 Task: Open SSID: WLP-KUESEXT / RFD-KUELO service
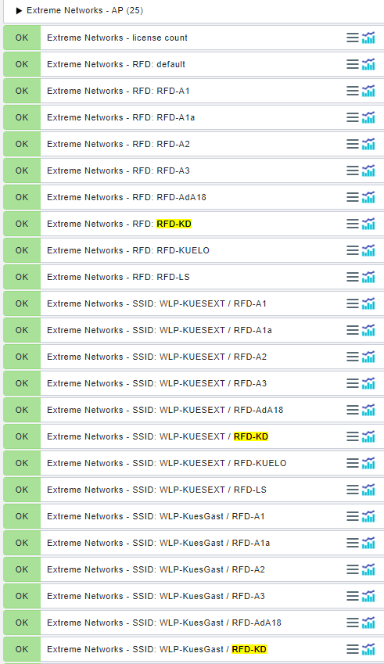167,463
